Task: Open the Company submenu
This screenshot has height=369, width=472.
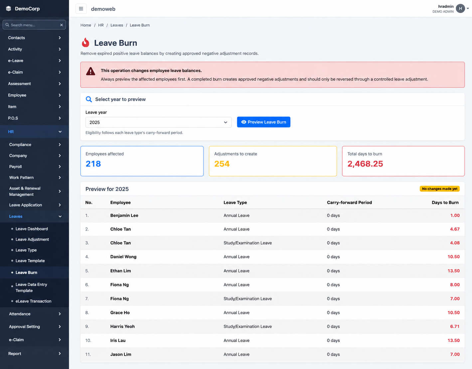Action: [x=34, y=156]
